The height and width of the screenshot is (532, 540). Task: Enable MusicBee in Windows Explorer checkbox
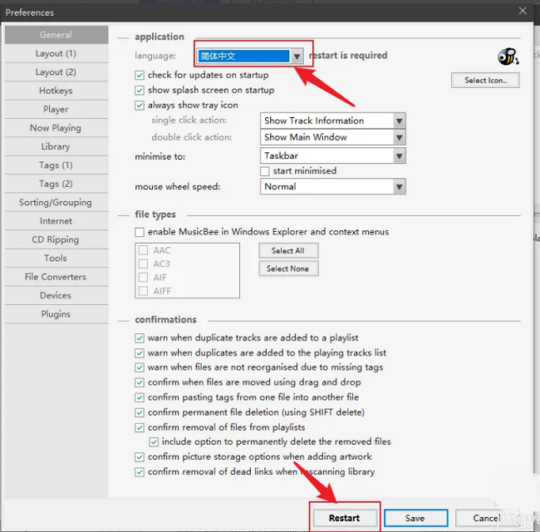(140, 232)
